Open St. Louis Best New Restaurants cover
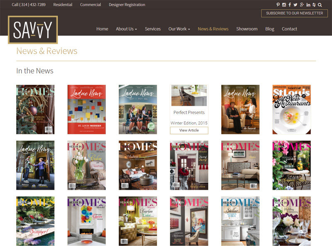The height and width of the screenshot is (246, 332). click(292, 110)
